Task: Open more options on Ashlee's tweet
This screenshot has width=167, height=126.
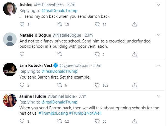Action: [158, 5]
